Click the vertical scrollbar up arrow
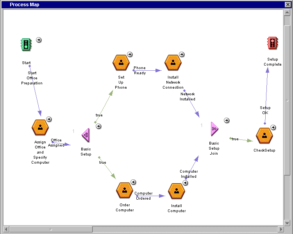 [x=287, y=13]
